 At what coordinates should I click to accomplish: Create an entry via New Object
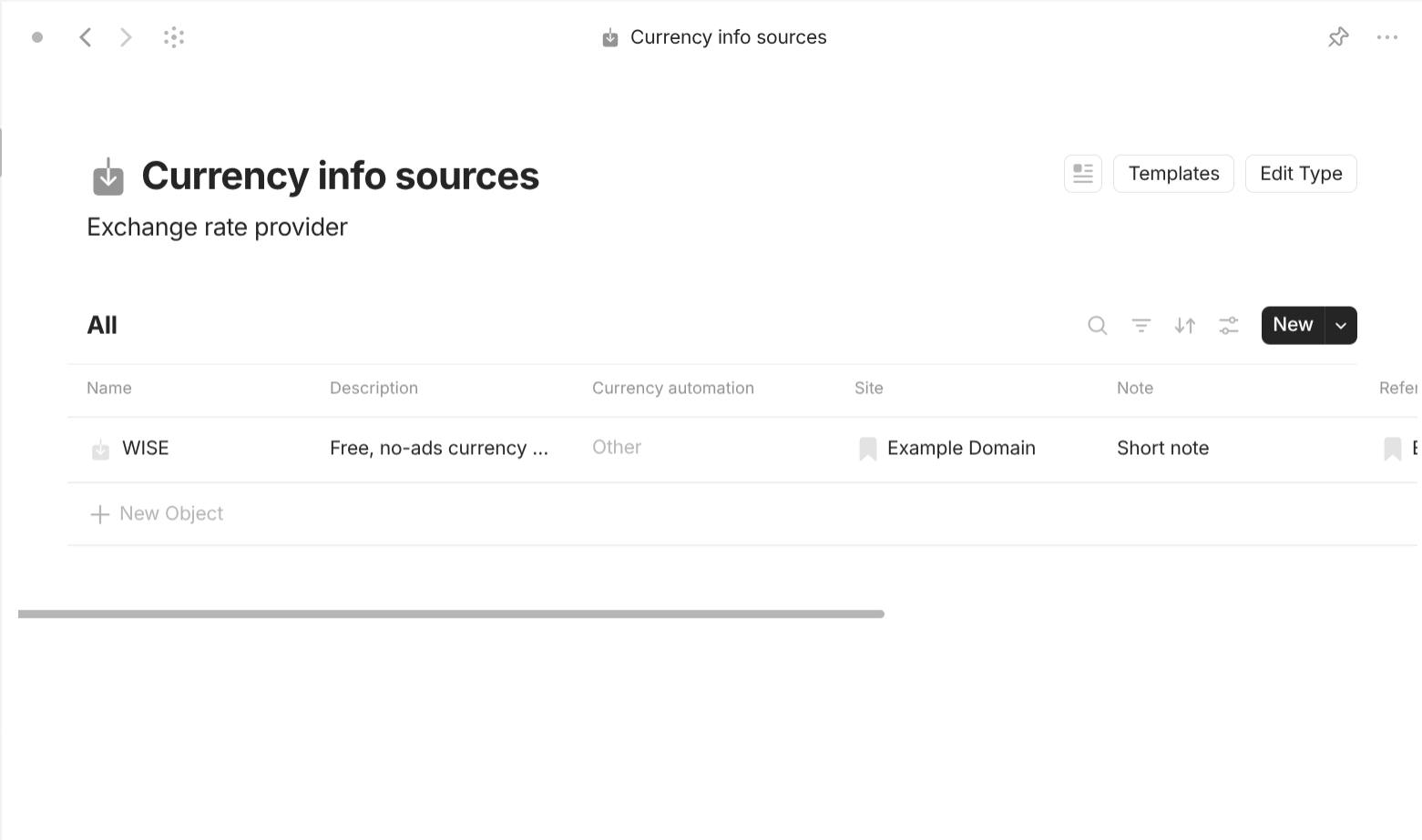(x=156, y=513)
